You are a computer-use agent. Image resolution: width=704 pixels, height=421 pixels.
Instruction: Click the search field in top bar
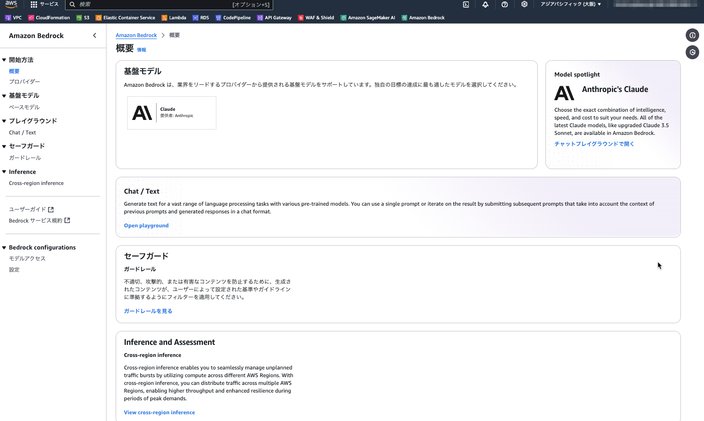point(169,4)
